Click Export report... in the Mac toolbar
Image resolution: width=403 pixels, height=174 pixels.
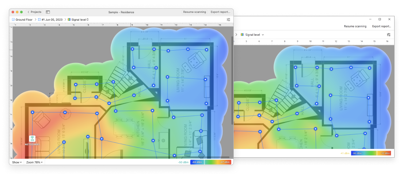pyautogui.click(x=220, y=12)
